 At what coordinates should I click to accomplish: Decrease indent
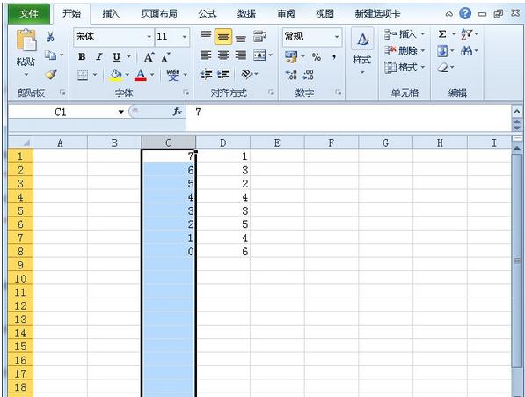[207, 74]
